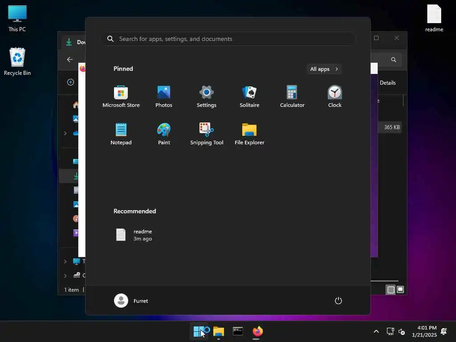
Task: Expand the OneDrive tree node
Action: [x=65, y=133]
